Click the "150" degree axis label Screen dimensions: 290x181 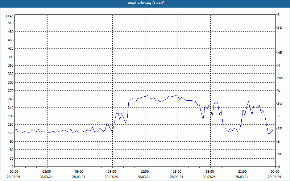[x=11, y=125]
